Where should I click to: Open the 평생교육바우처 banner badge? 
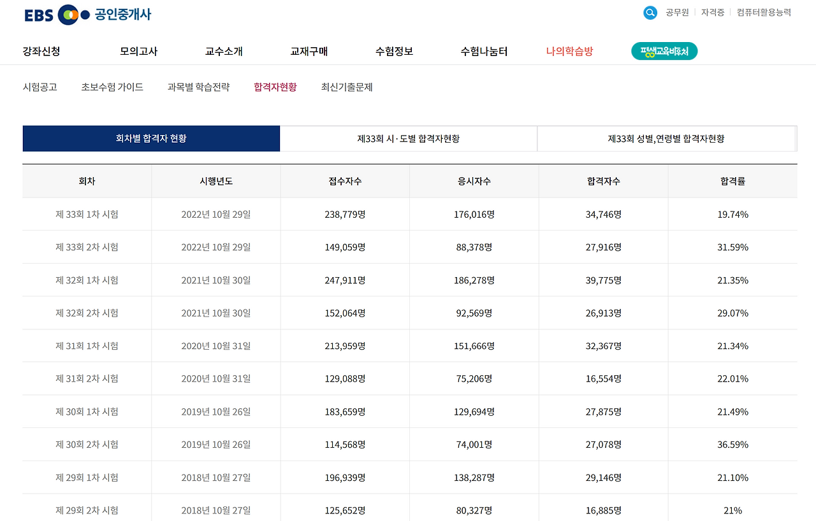[664, 52]
